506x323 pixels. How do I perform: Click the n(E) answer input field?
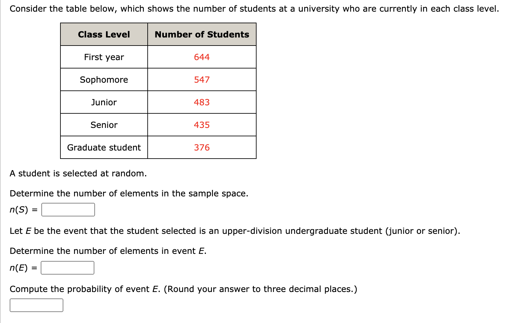click(x=68, y=267)
